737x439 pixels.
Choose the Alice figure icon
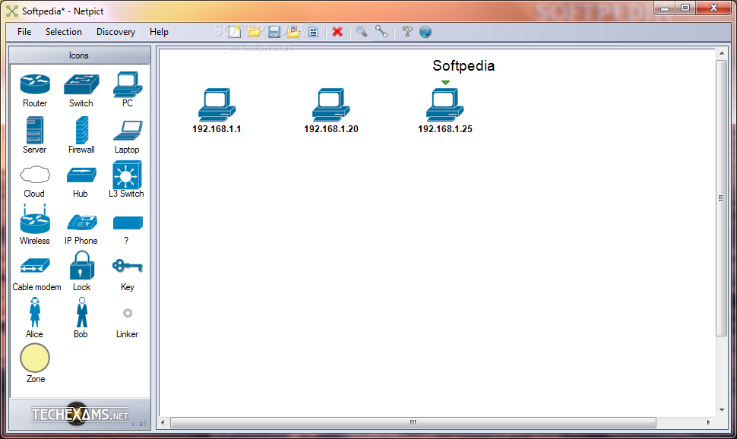coord(35,312)
